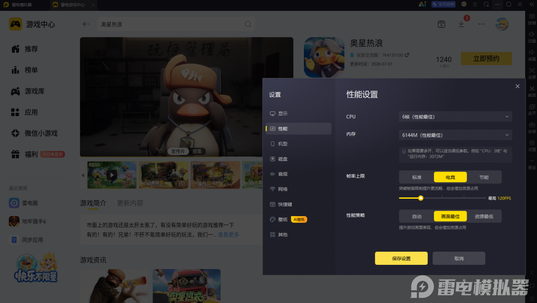This screenshot has width=537, height=303.
Task: Open 地牢猎手6 from recently used
Action: (28, 221)
